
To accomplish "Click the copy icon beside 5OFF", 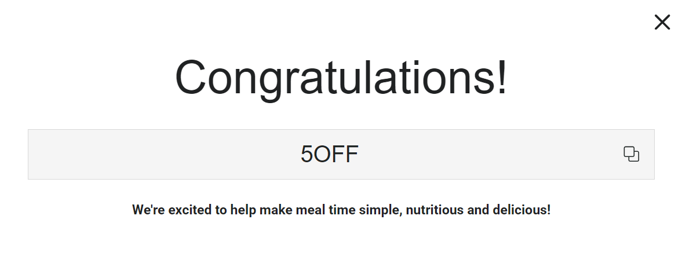I will pyautogui.click(x=631, y=154).
